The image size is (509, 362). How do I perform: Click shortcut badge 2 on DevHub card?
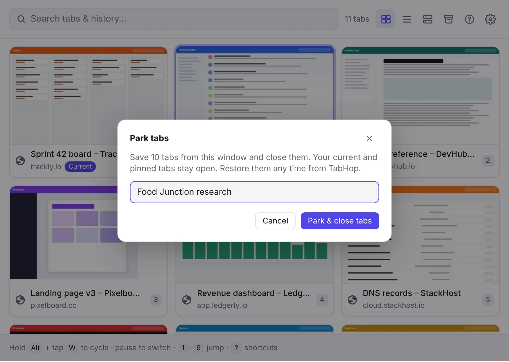(x=488, y=160)
